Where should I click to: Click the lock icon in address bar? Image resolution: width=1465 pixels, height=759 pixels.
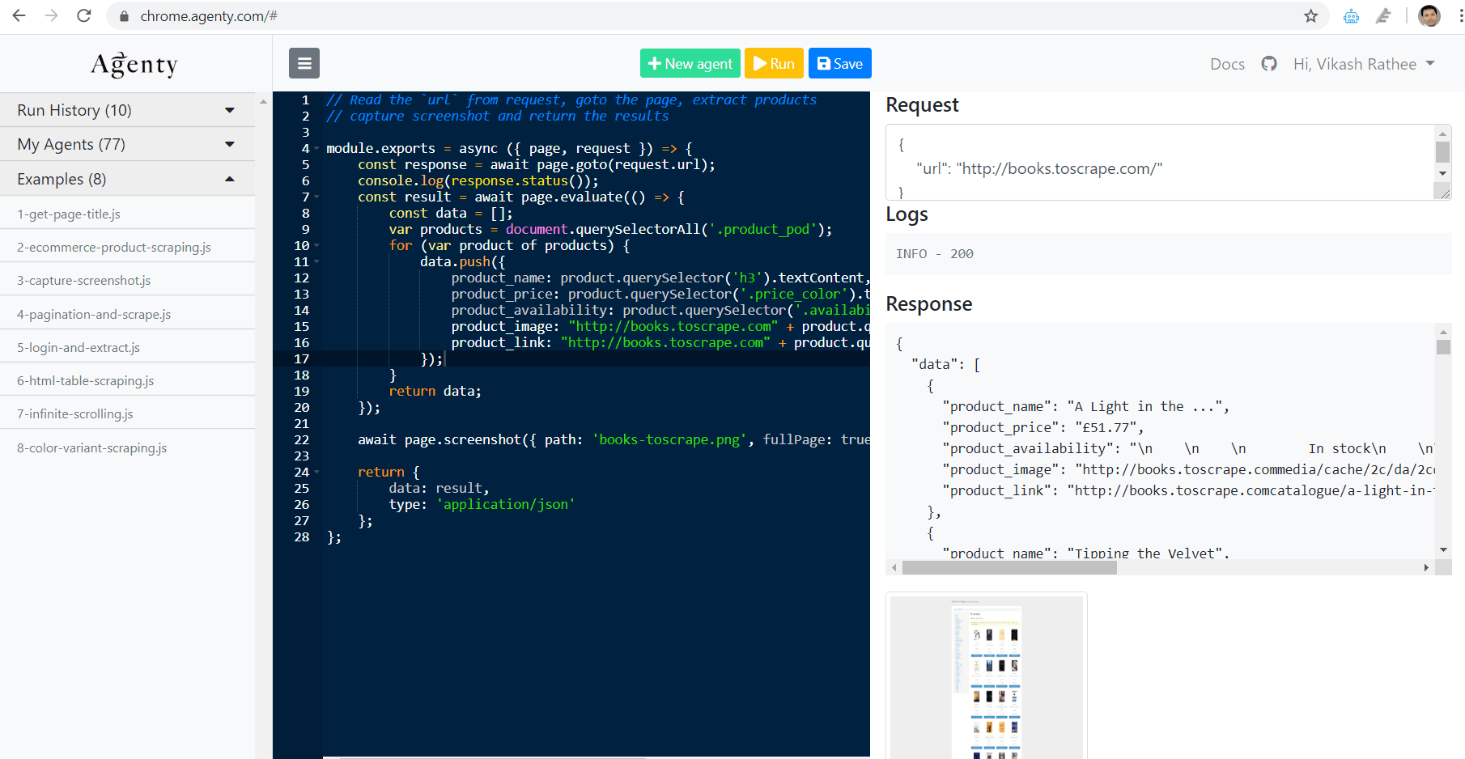pyautogui.click(x=124, y=16)
